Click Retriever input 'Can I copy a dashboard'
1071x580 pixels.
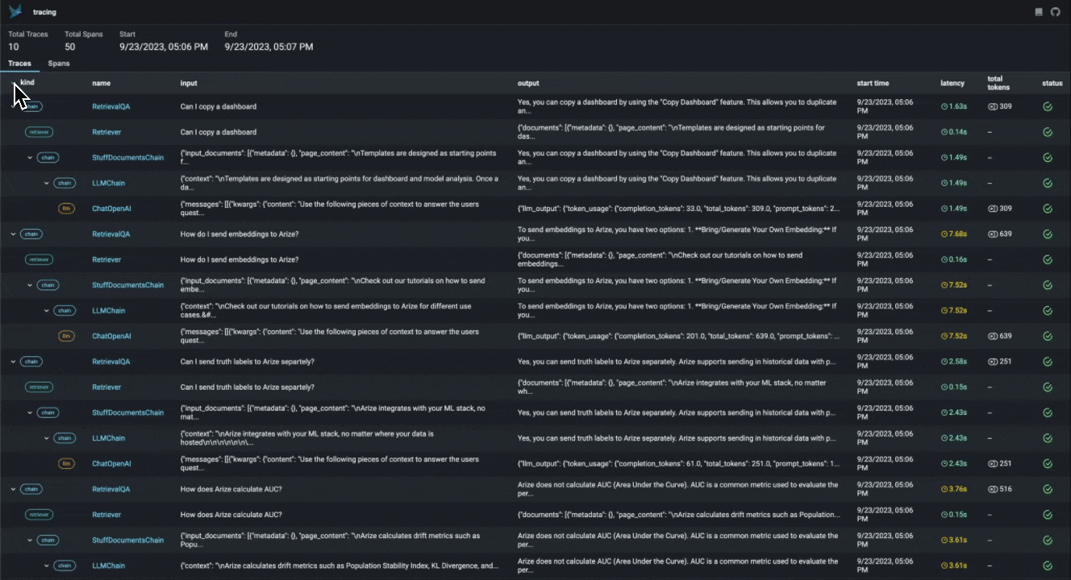[x=219, y=132]
